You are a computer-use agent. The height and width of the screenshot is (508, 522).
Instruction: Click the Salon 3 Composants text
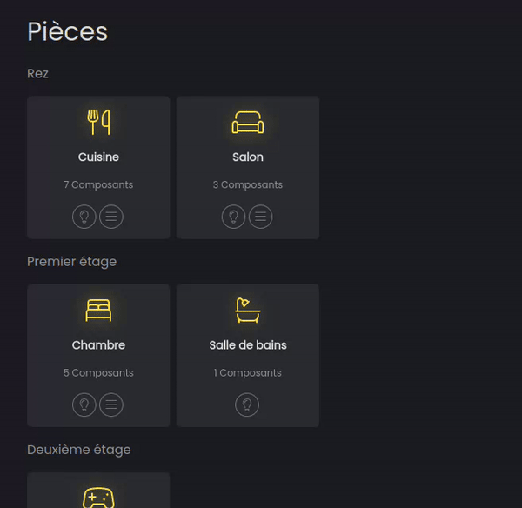(x=248, y=184)
